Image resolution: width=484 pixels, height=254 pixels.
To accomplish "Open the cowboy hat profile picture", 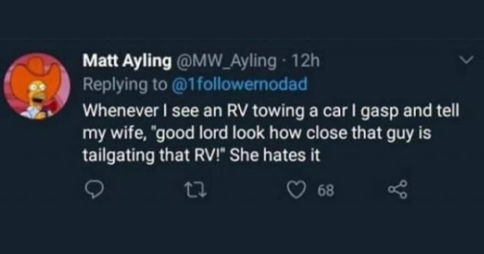I will pos(37,86).
